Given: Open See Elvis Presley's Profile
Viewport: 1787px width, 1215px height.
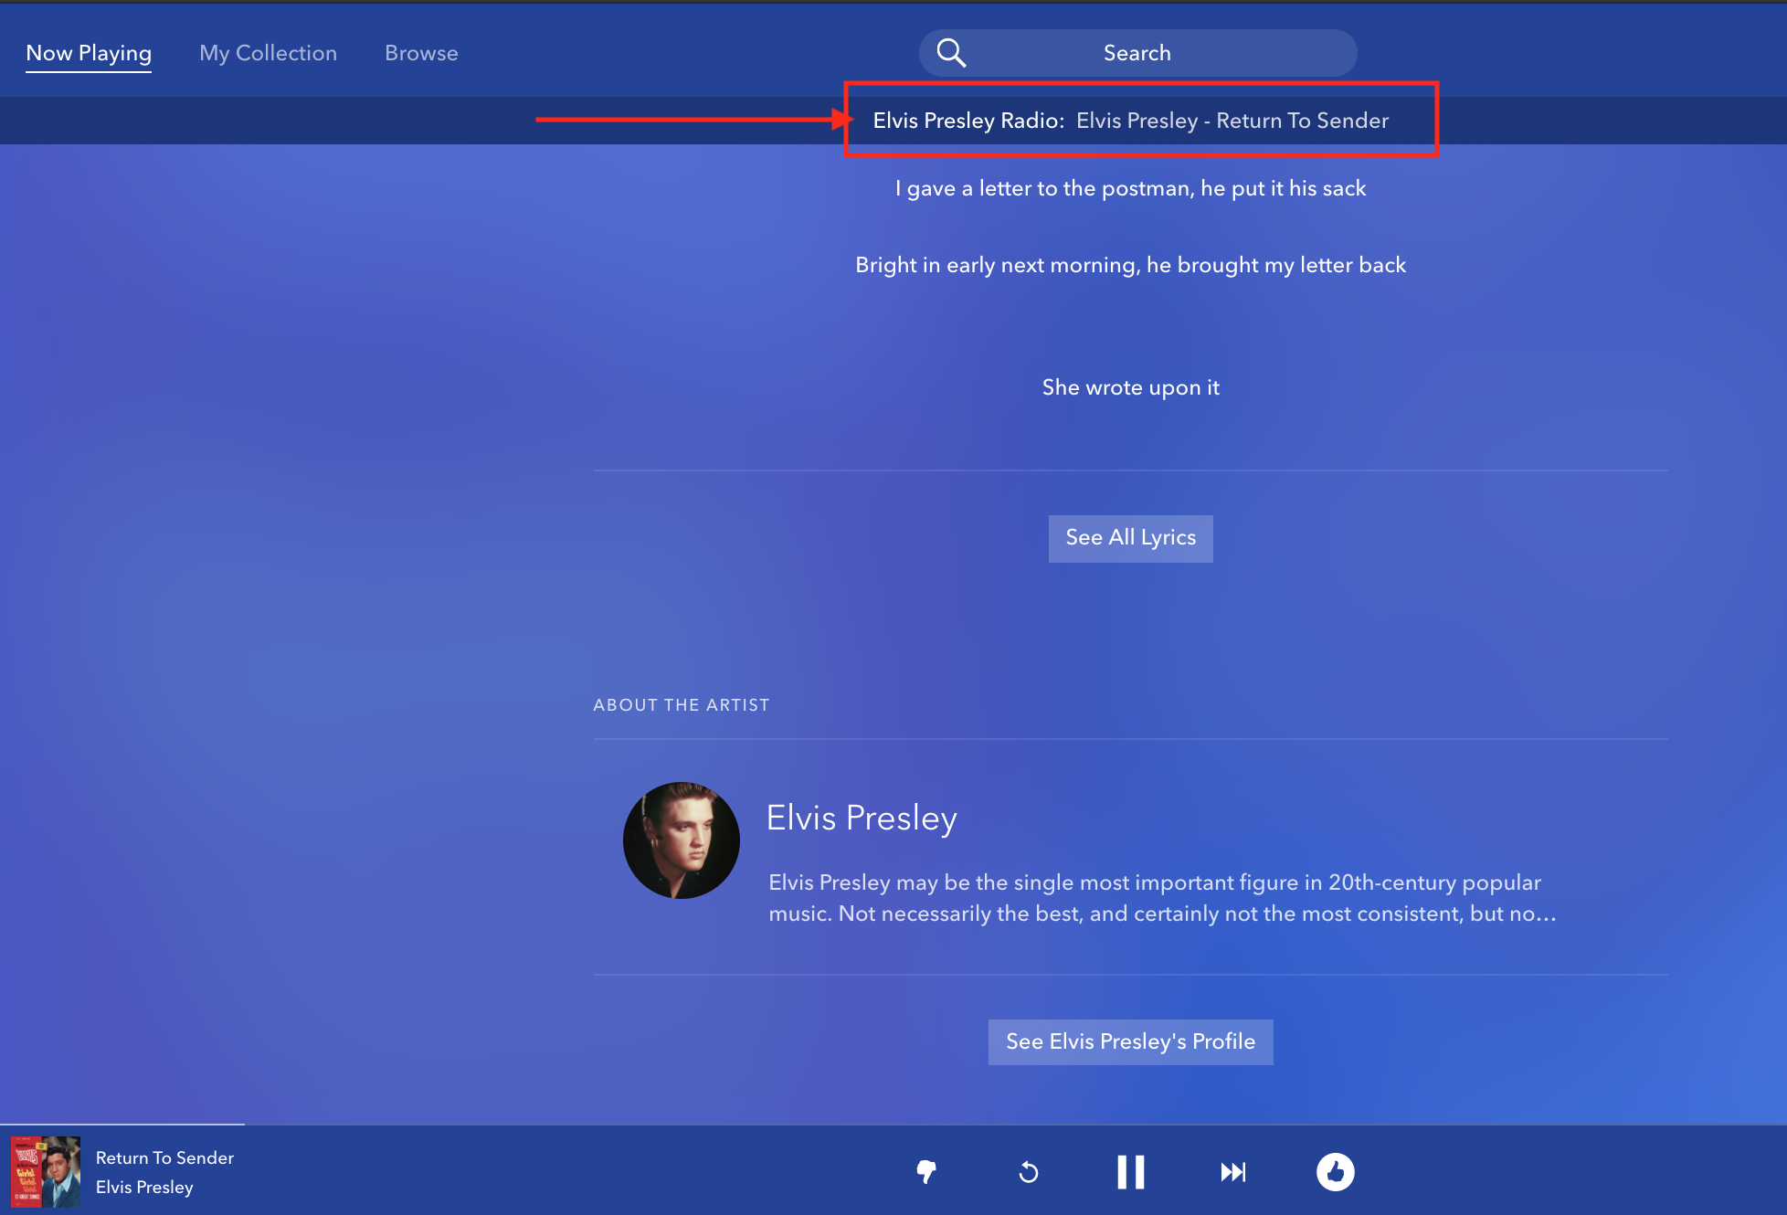Looking at the screenshot, I should (x=1130, y=1041).
